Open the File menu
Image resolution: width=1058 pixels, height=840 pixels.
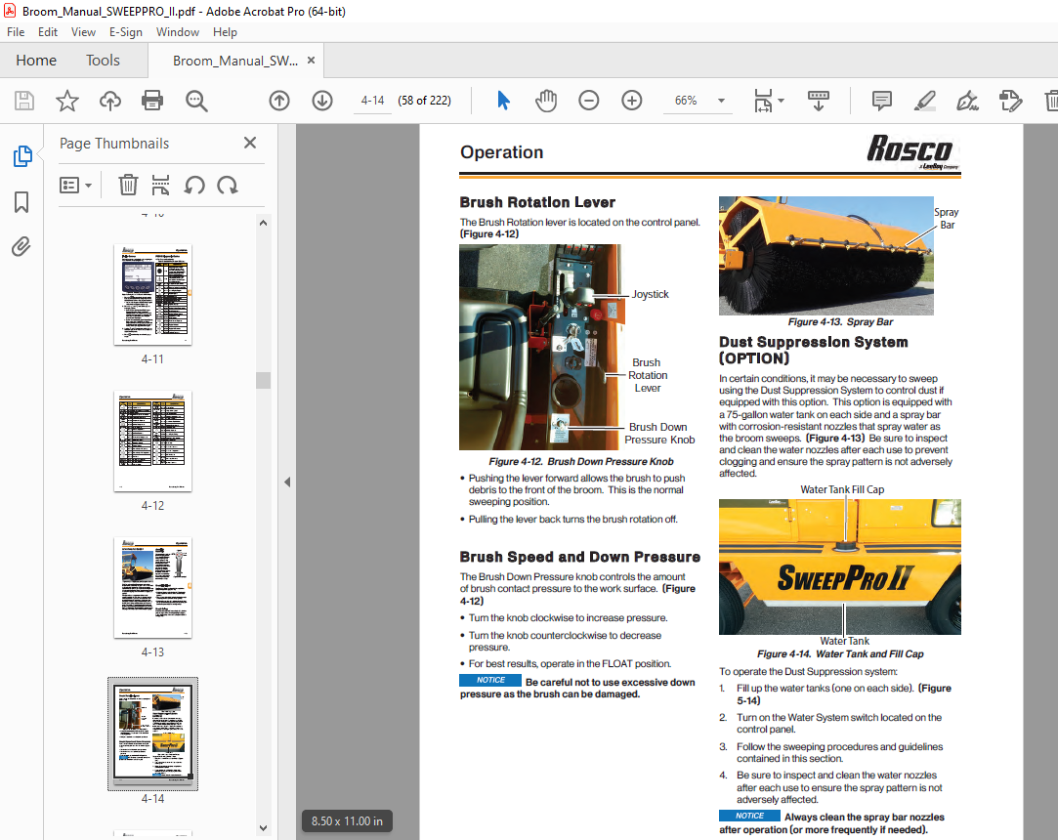[x=16, y=31]
